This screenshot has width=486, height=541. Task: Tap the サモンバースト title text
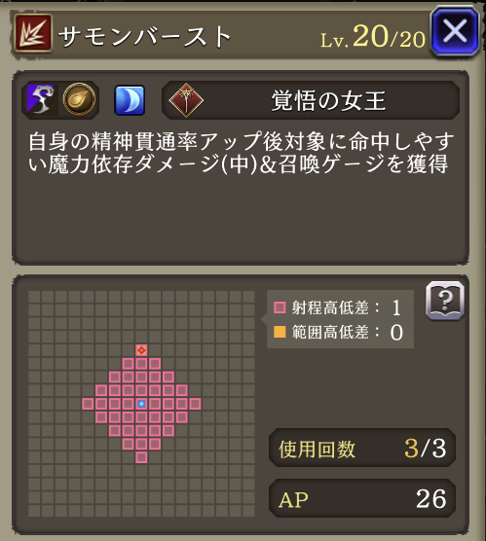click(145, 36)
